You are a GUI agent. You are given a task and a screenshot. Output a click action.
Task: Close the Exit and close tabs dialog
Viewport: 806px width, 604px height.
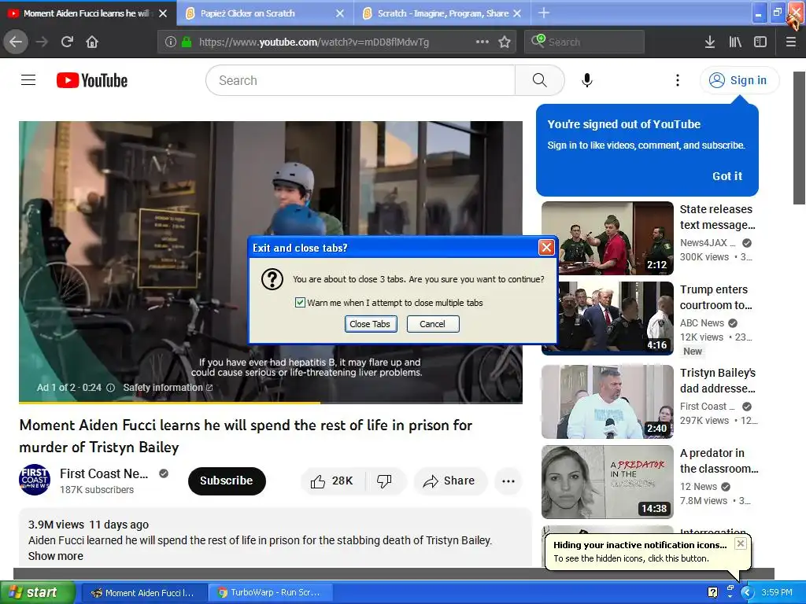click(x=546, y=248)
